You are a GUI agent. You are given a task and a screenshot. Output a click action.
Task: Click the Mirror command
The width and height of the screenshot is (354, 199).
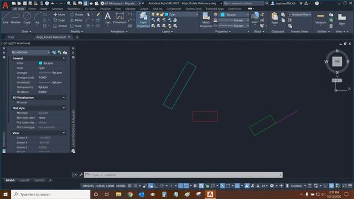tap(76, 20)
